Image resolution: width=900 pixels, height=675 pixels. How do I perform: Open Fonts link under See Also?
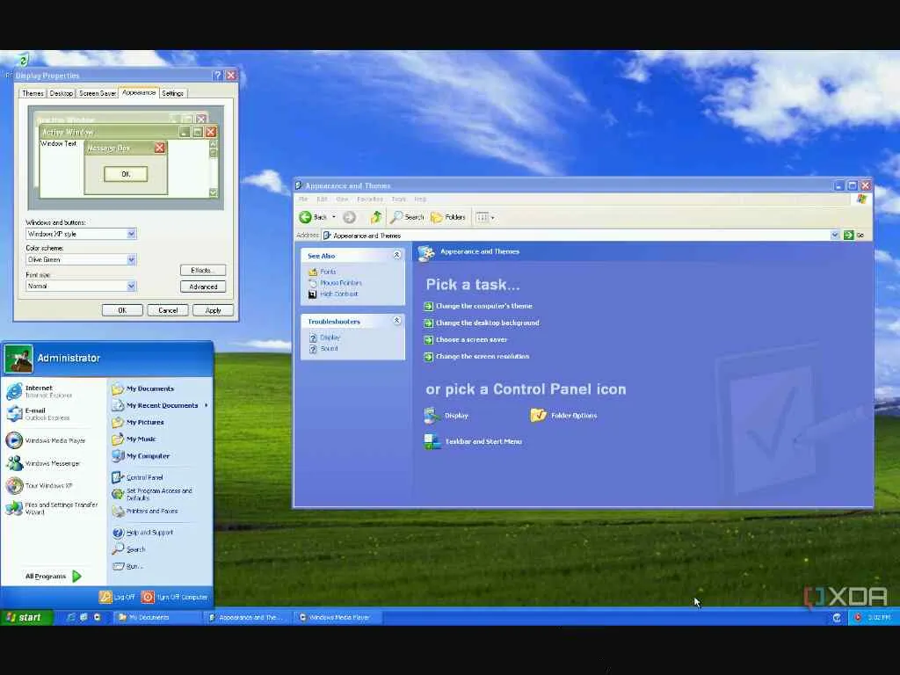point(328,272)
